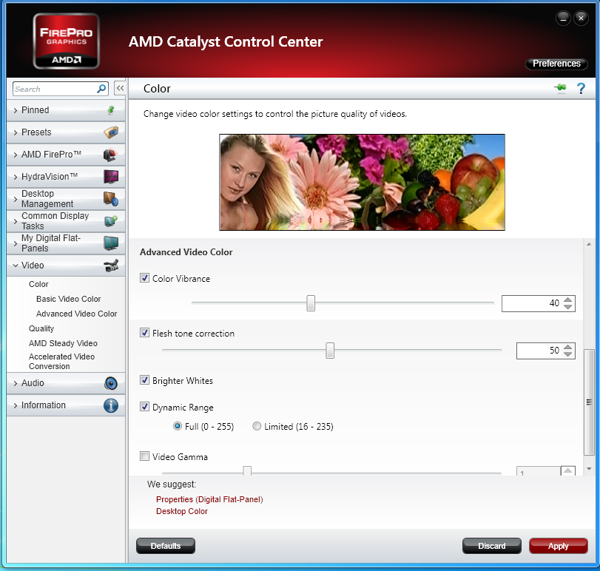This screenshot has height=571, width=600.
Task: Turn off Brighter Whites
Action: point(145,380)
